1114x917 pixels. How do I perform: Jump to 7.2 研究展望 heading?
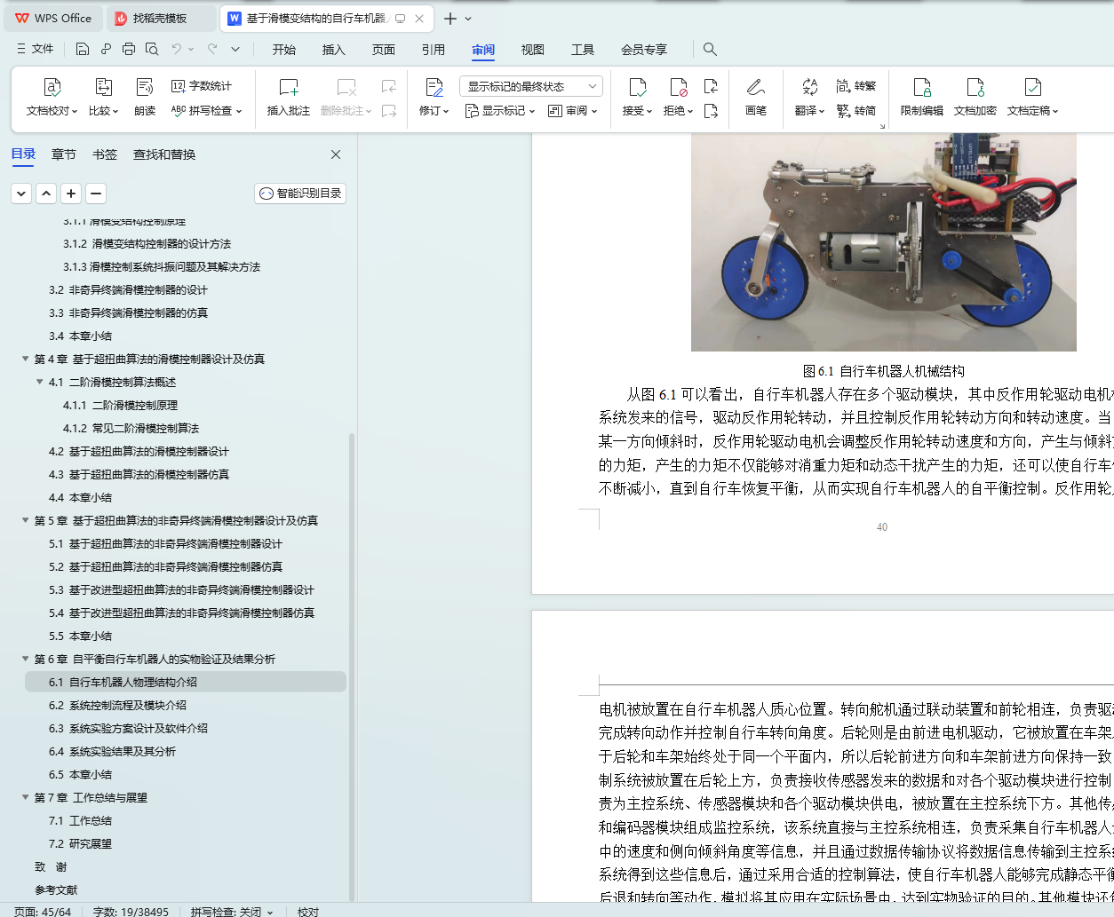[x=80, y=844]
